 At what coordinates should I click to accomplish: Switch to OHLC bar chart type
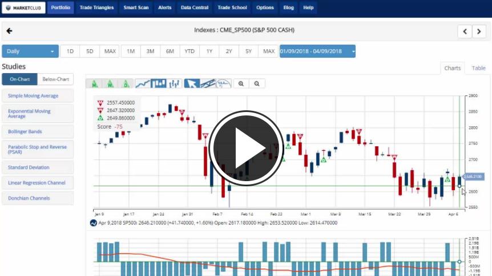(175, 83)
